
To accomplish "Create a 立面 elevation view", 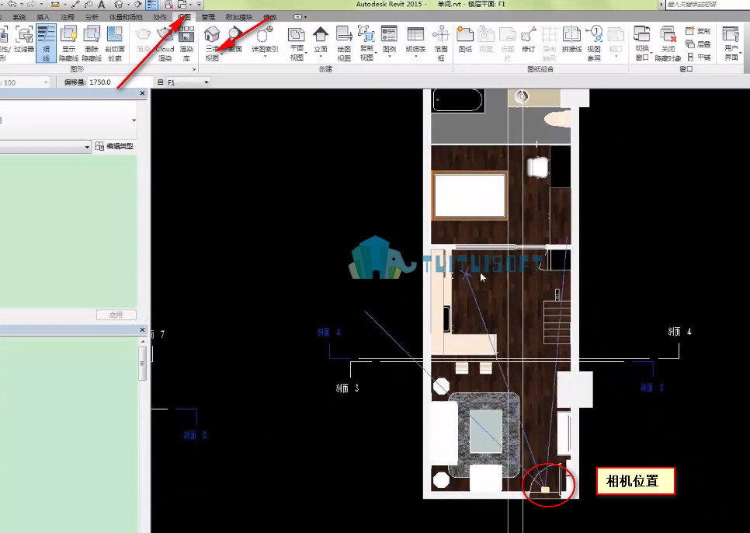I will point(321,42).
